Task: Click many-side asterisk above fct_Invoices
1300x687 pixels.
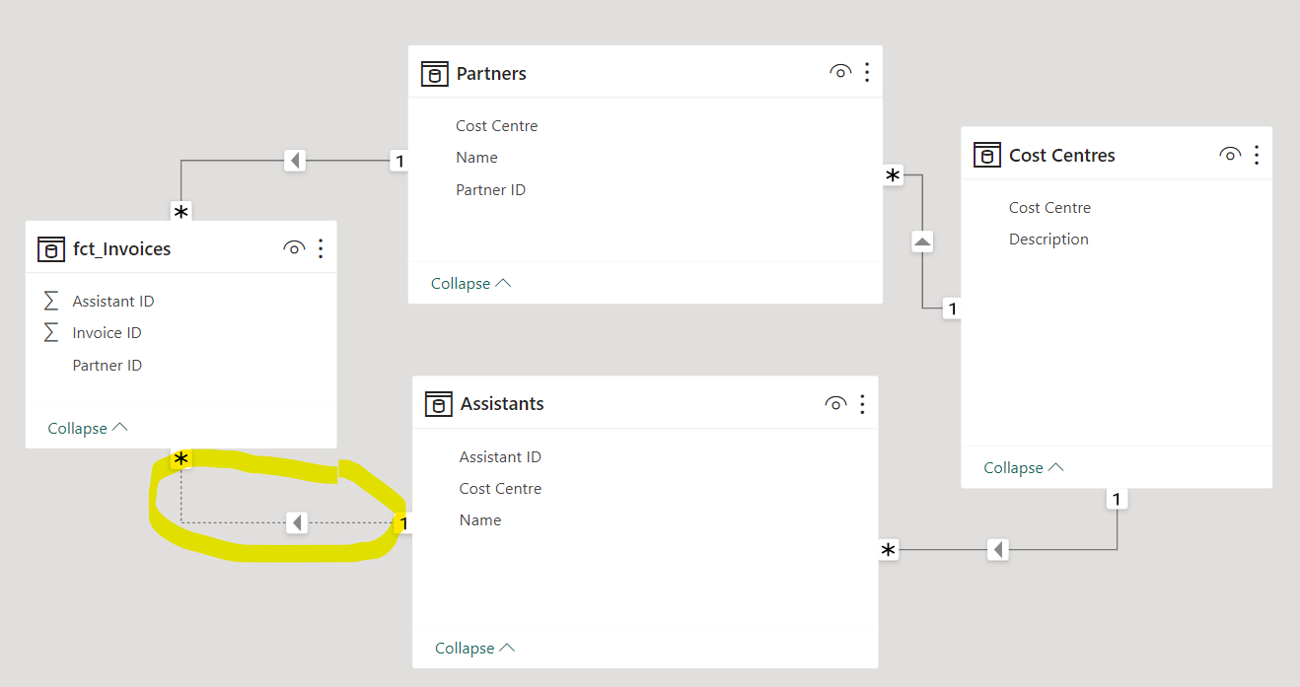Action: [x=181, y=212]
